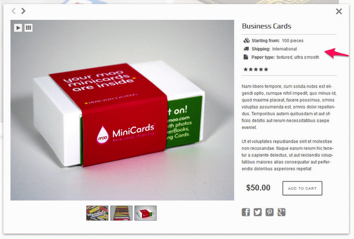The width and height of the screenshot is (354, 239).
Task: Share on Facebook
Action: (246, 212)
